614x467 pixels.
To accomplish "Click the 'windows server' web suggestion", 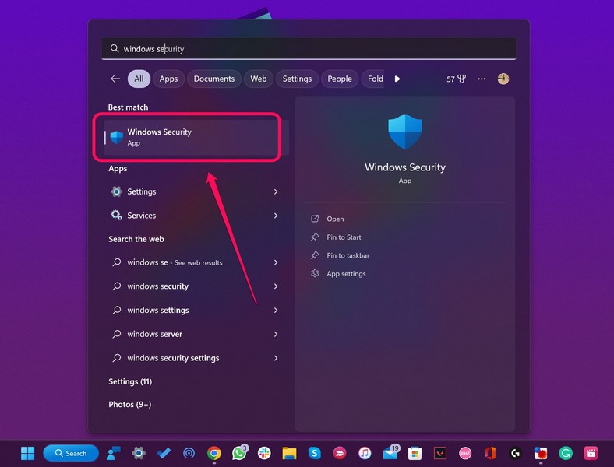I will click(x=155, y=334).
